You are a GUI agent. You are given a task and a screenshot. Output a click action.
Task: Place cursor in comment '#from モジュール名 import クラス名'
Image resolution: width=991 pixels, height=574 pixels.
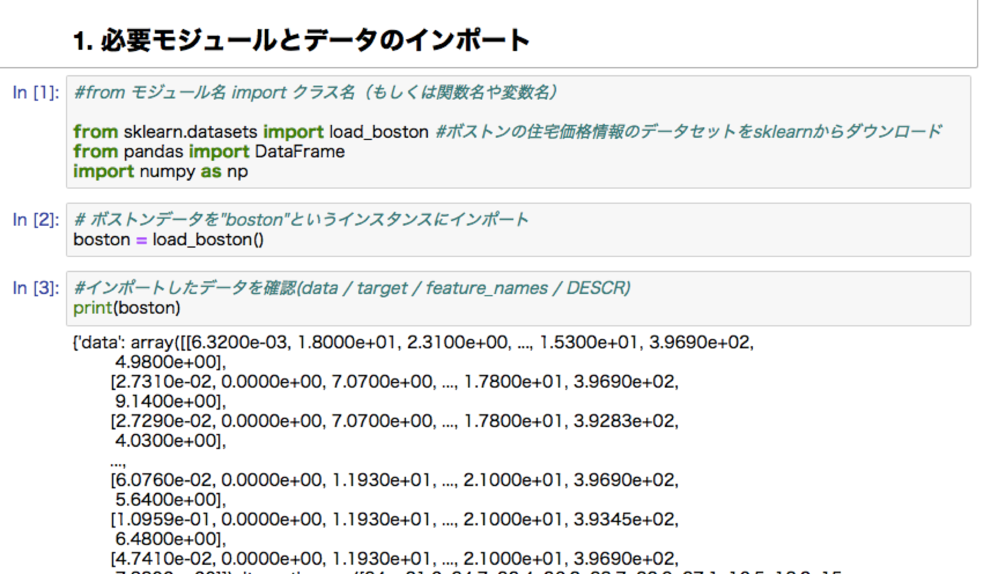tap(316, 92)
